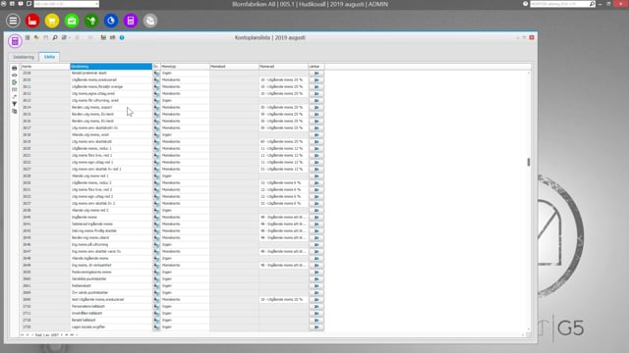Open the red factory production module

[x=32, y=21]
